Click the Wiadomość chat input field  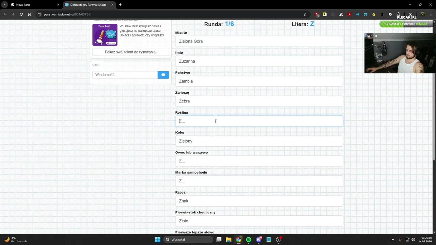(x=125, y=75)
